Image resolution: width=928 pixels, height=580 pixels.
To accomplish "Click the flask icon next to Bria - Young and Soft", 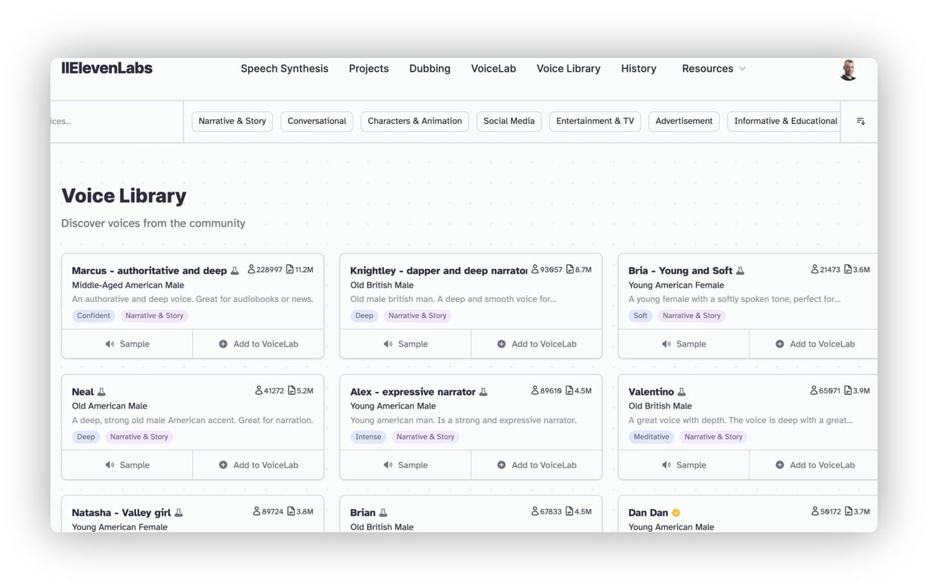I will (x=741, y=270).
